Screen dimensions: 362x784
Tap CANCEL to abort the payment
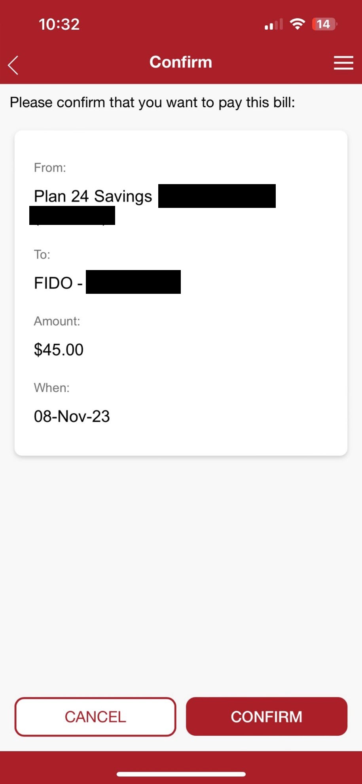[x=95, y=717]
